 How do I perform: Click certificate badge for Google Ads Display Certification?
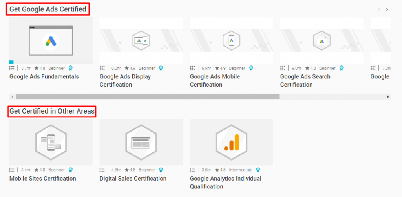point(161,68)
